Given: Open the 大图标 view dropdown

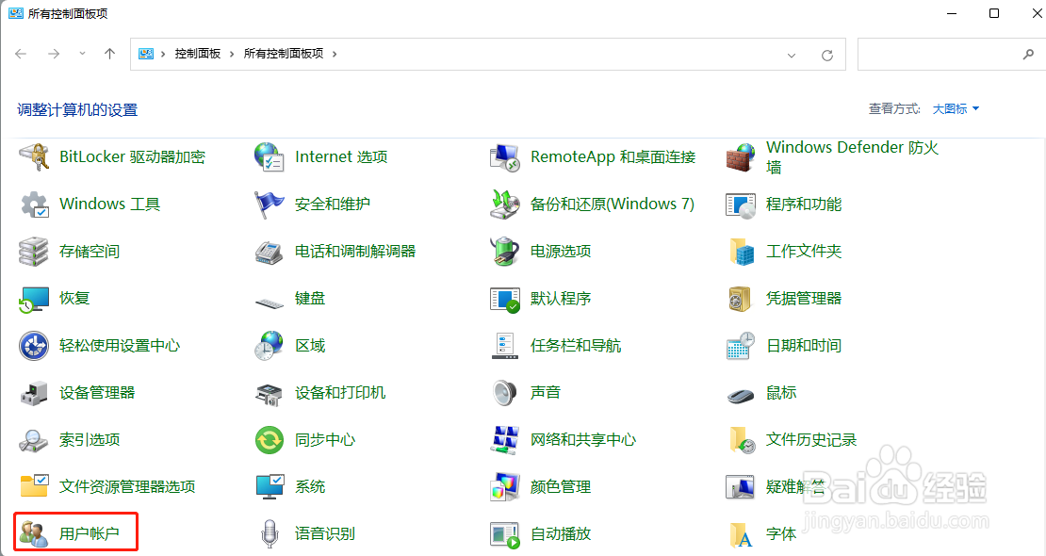Looking at the screenshot, I should pos(954,108).
